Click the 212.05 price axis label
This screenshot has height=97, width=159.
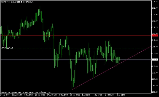click(155, 40)
